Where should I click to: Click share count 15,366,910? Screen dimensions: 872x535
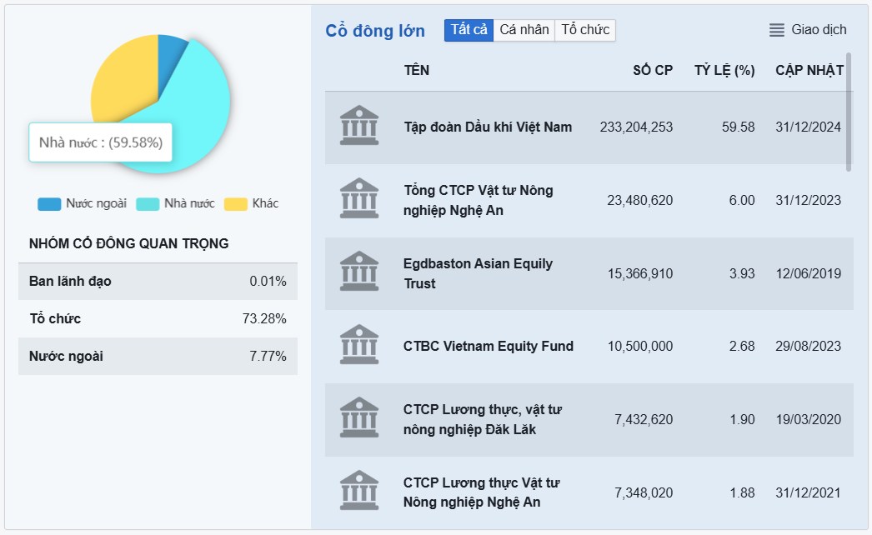tap(639, 273)
